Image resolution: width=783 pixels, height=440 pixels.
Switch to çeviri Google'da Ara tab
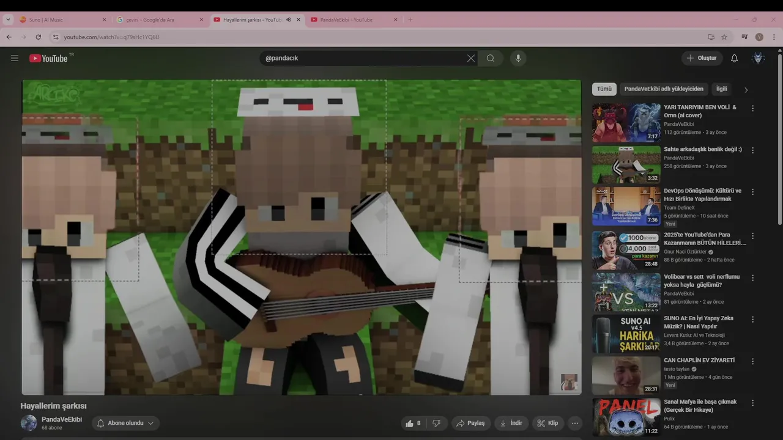(159, 20)
